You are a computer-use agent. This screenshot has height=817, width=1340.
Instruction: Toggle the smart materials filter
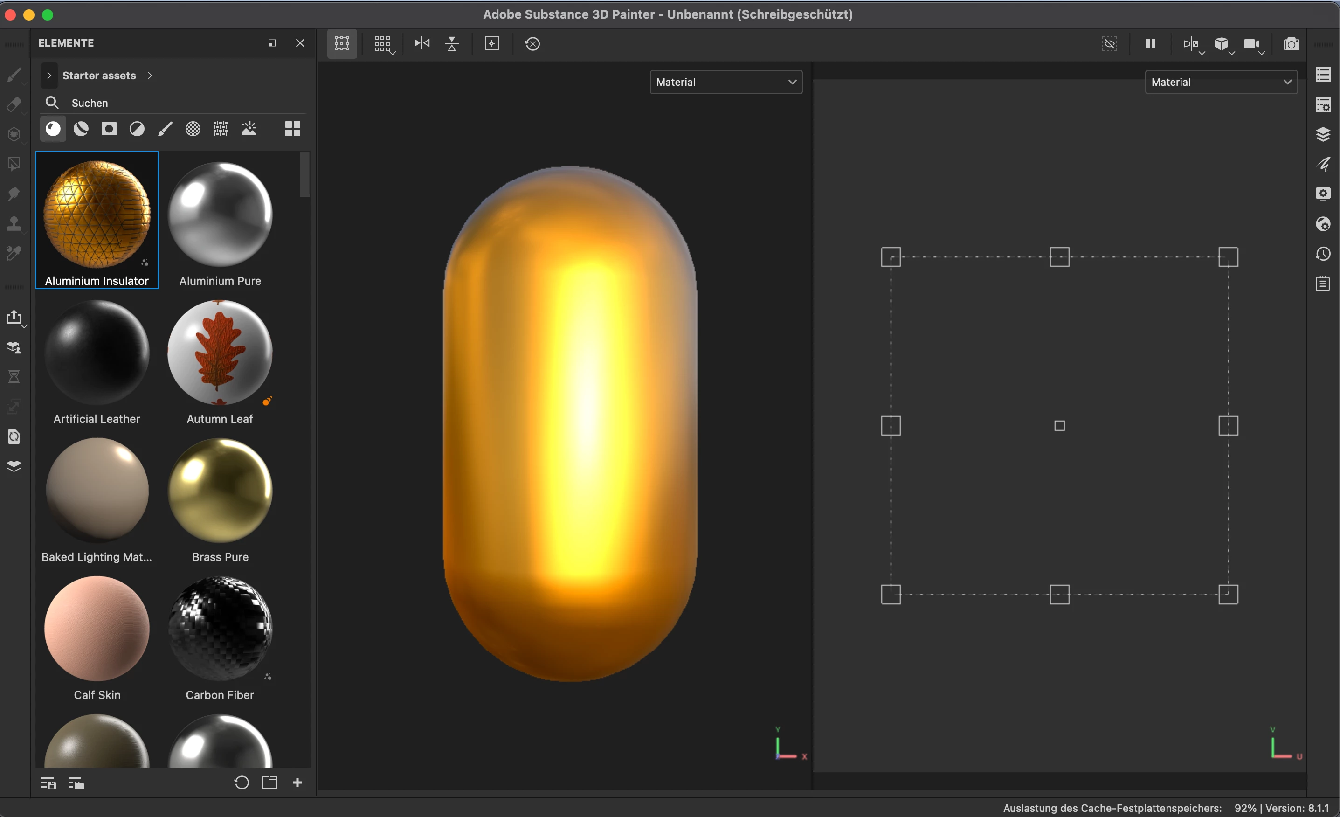pos(81,129)
